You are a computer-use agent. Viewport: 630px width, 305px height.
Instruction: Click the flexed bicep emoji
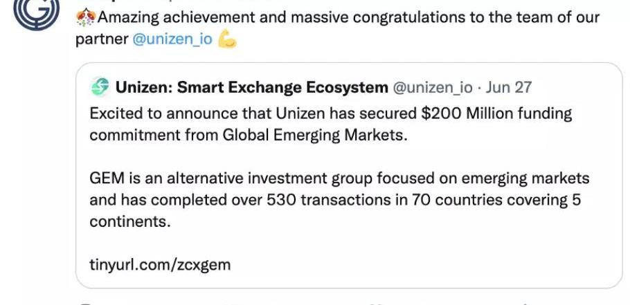point(227,39)
